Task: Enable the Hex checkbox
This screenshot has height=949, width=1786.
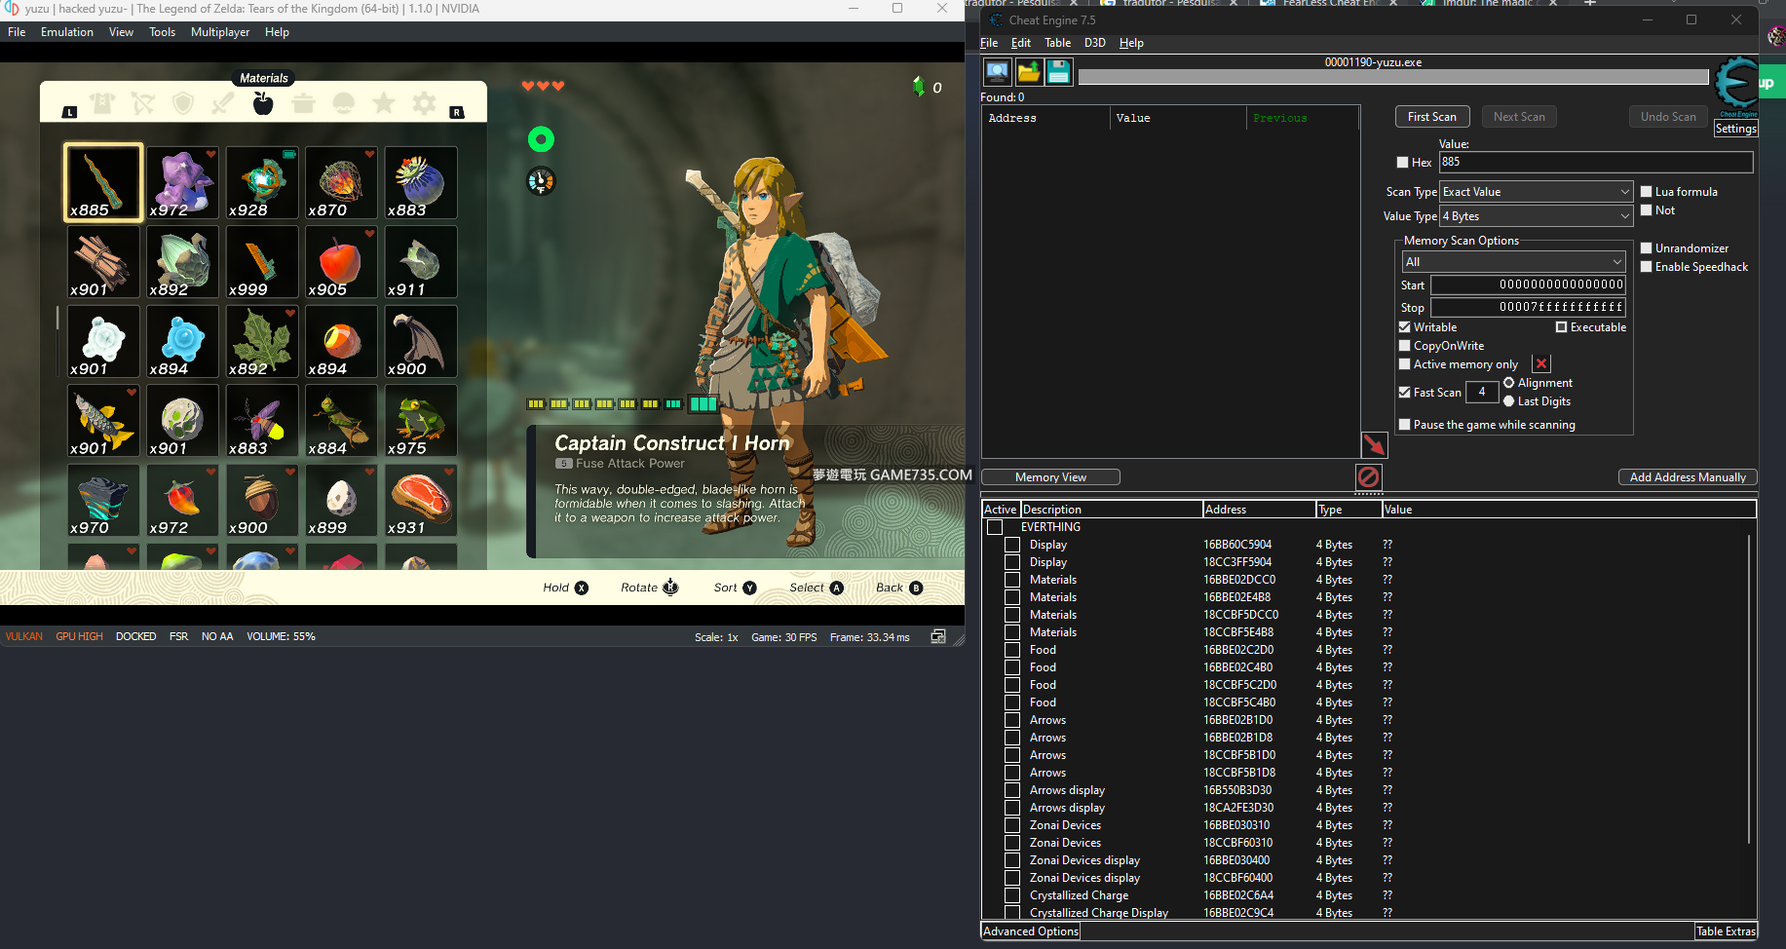Action: pyautogui.click(x=1403, y=163)
